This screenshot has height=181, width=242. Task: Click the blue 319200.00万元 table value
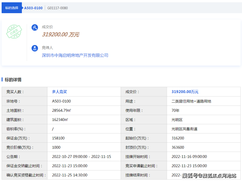tap(185, 92)
